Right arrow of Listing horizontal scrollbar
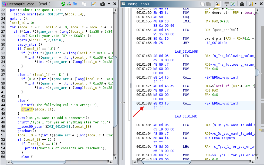Image resolution: width=264 pixels, height=165 pixels. [x=253, y=162]
